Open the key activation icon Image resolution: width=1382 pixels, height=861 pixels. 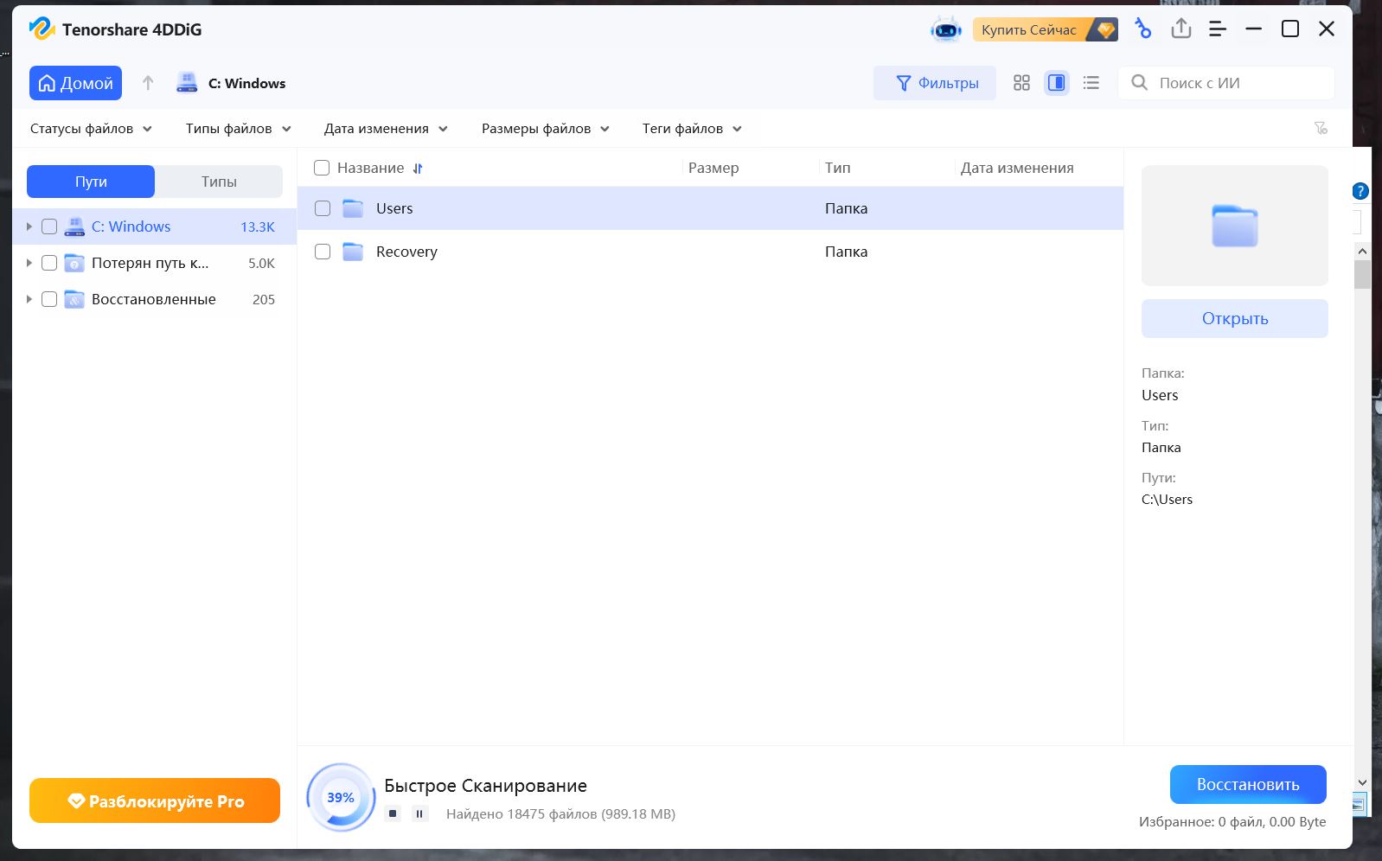click(1142, 29)
